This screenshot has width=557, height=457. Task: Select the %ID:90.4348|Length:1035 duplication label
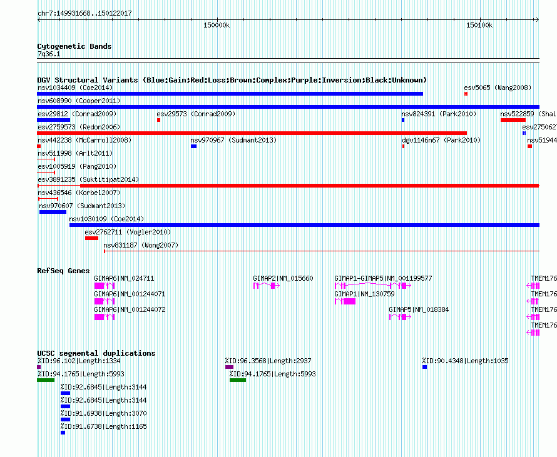pos(466,361)
